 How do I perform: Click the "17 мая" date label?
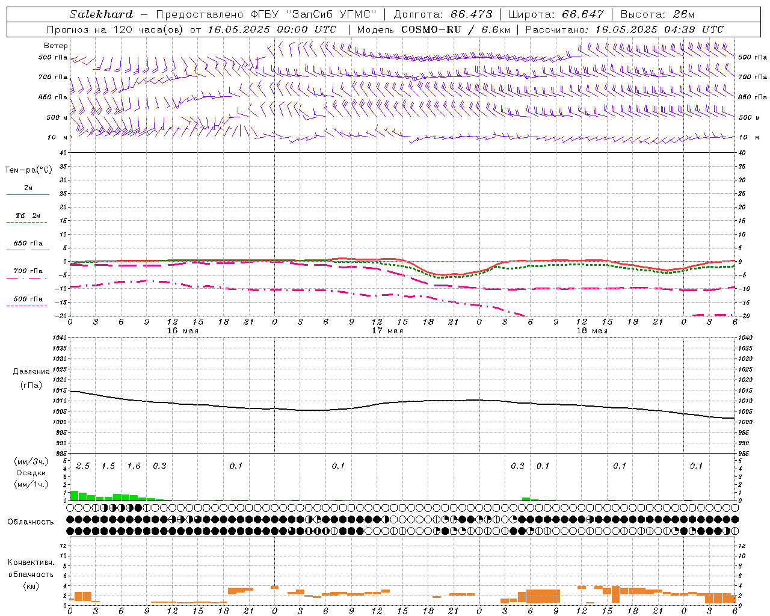point(387,331)
